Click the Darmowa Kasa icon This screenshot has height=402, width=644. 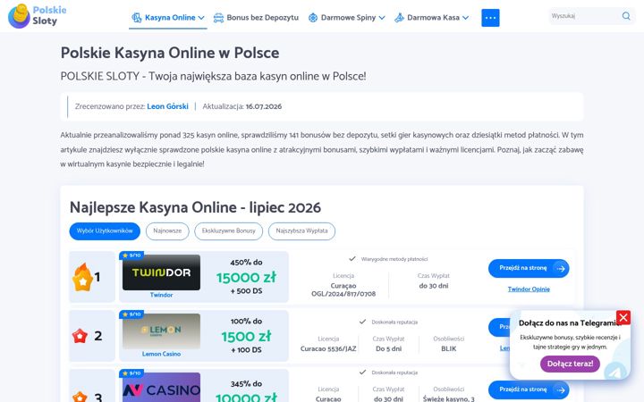tap(399, 18)
